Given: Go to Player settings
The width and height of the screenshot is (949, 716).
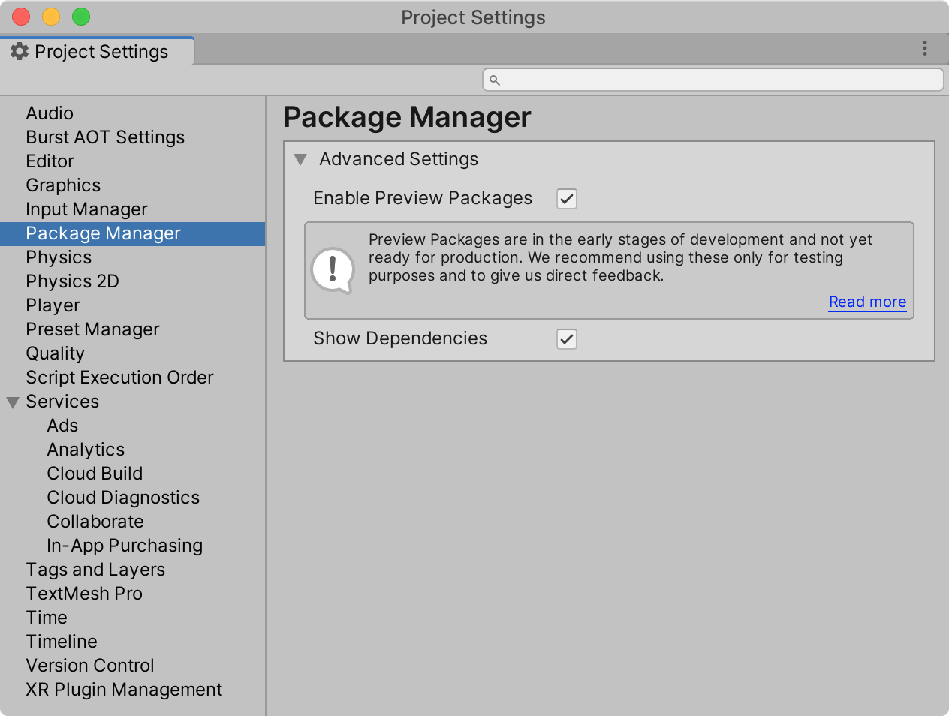Looking at the screenshot, I should [x=53, y=305].
